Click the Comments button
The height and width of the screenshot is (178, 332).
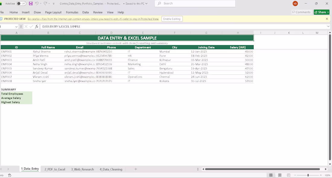pyautogui.click(x=301, y=12)
